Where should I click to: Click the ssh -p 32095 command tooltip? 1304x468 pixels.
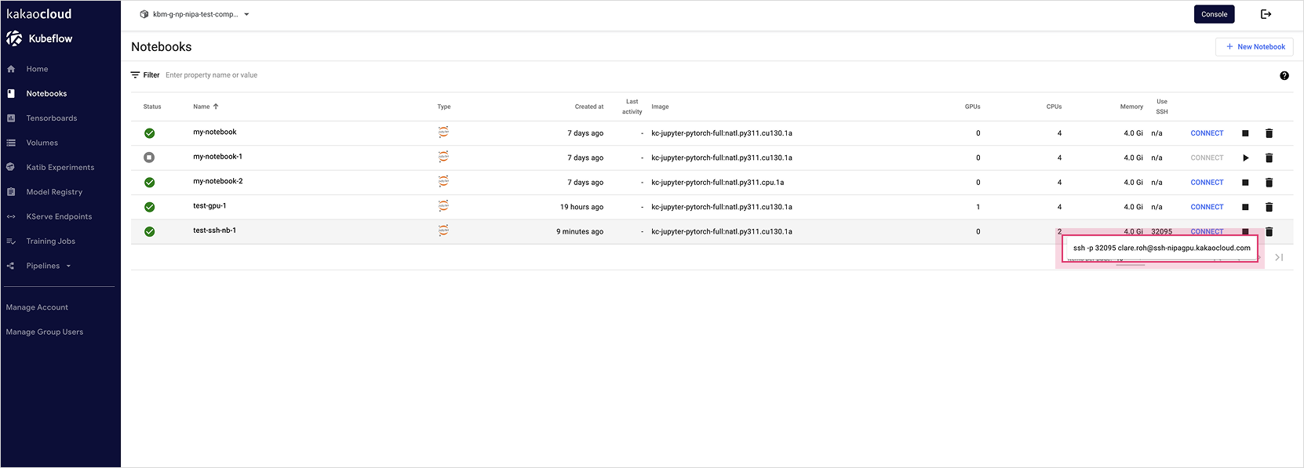coord(1161,248)
